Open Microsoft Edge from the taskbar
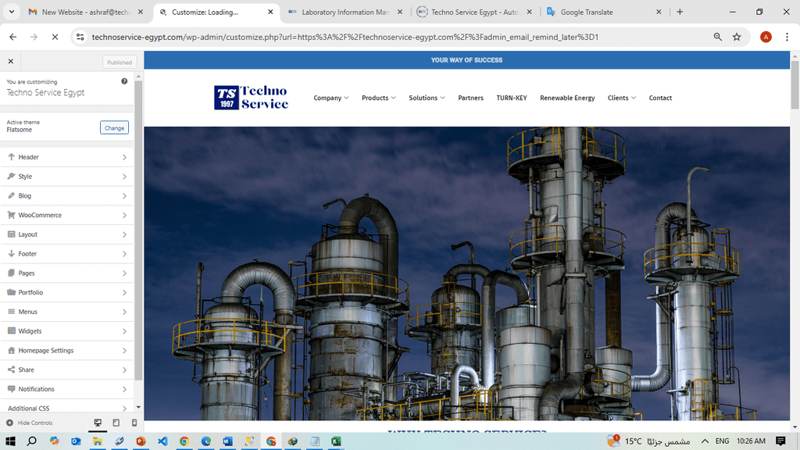The image size is (800, 450). pos(206,441)
